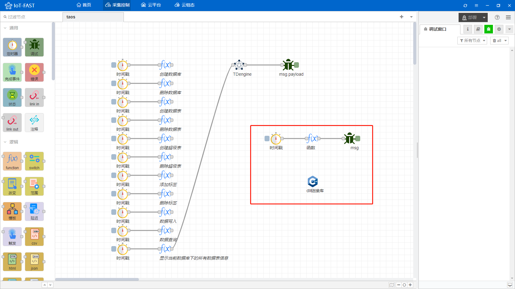Select the 模板 template node in palette
This screenshot has height=289, width=515.
12,211
